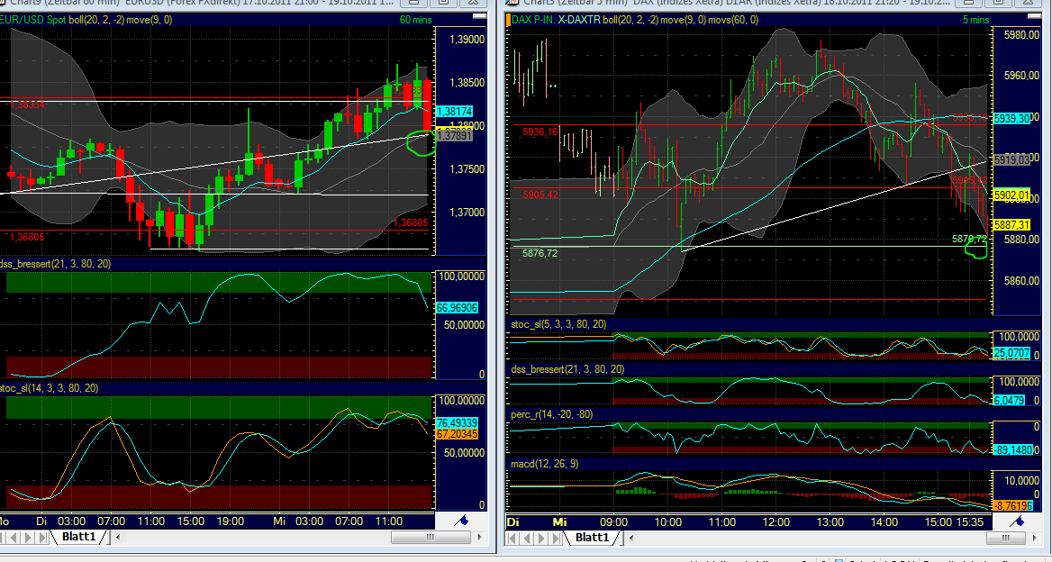Click the blue pin icon in EUR/USD chart
The image size is (1052, 562).
tap(461, 521)
